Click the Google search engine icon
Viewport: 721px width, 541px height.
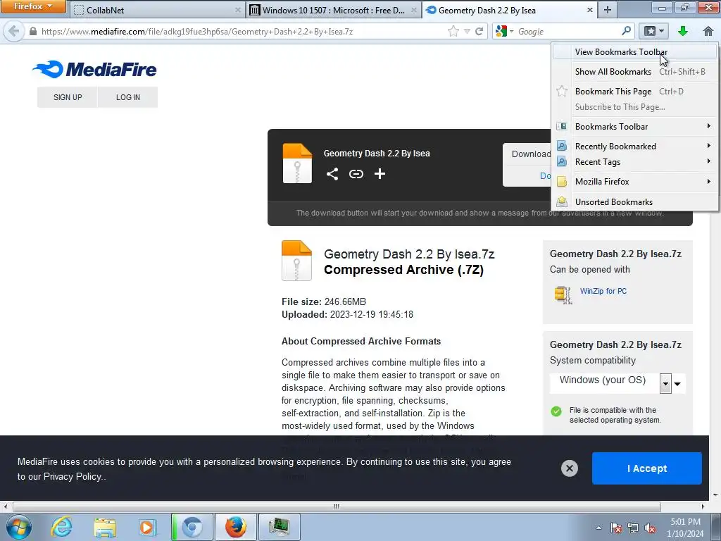501,31
